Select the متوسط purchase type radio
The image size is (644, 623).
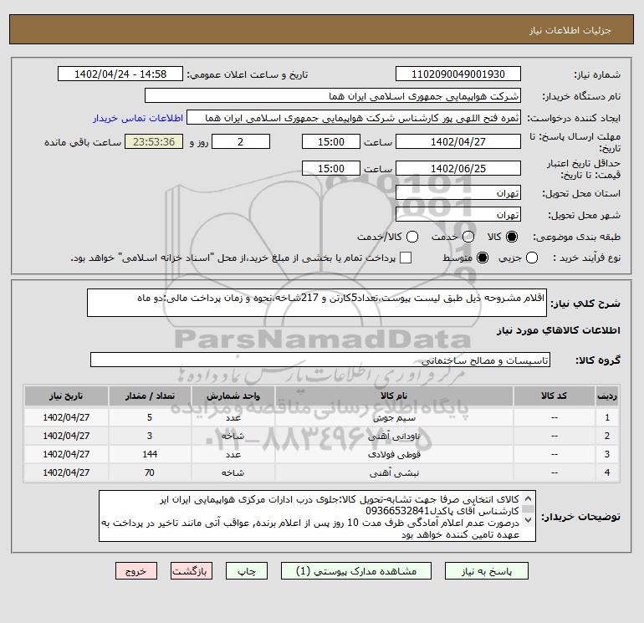[483, 258]
